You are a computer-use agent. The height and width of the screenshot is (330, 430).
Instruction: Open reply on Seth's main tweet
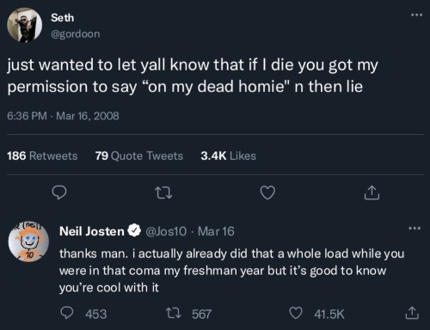pos(59,192)
